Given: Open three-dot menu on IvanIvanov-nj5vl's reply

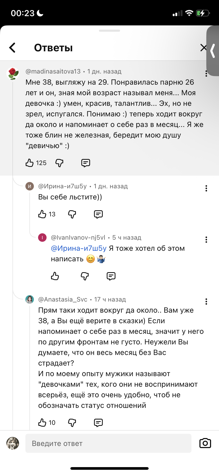Looking at the screenshot, I should coord(206,240).
